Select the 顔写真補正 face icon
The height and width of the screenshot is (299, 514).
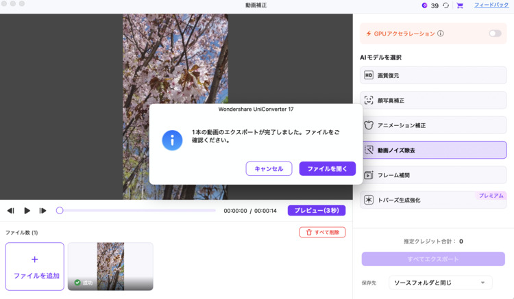pos(369,100)
